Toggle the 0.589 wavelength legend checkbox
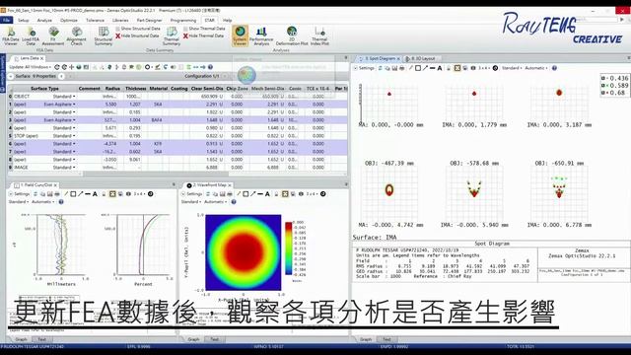This screenshot has height=355, width=631. (603, 86)
